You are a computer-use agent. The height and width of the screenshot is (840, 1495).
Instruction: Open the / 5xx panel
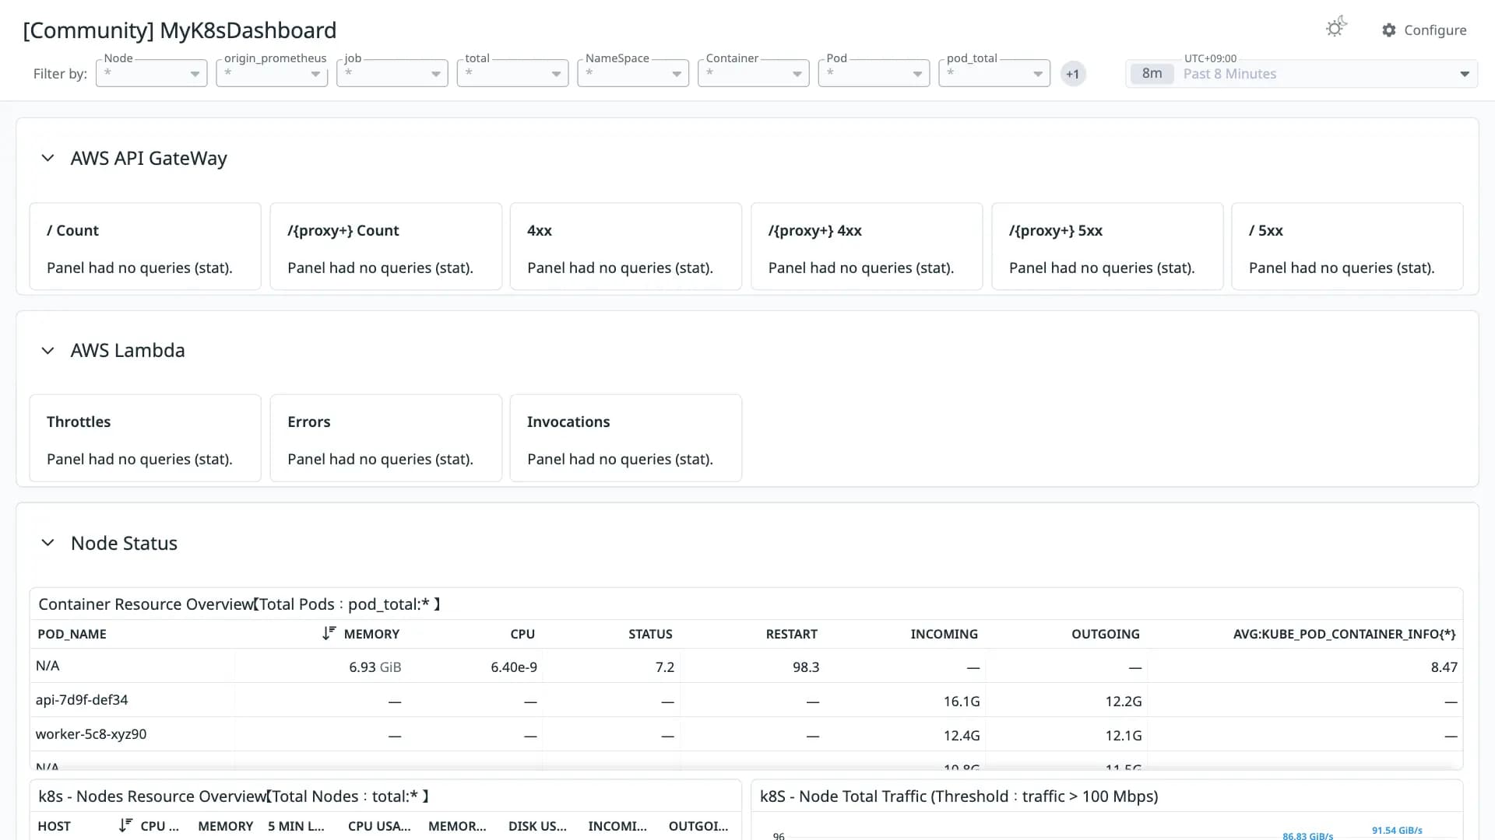pyautogui.click(x=1347, y=247)
